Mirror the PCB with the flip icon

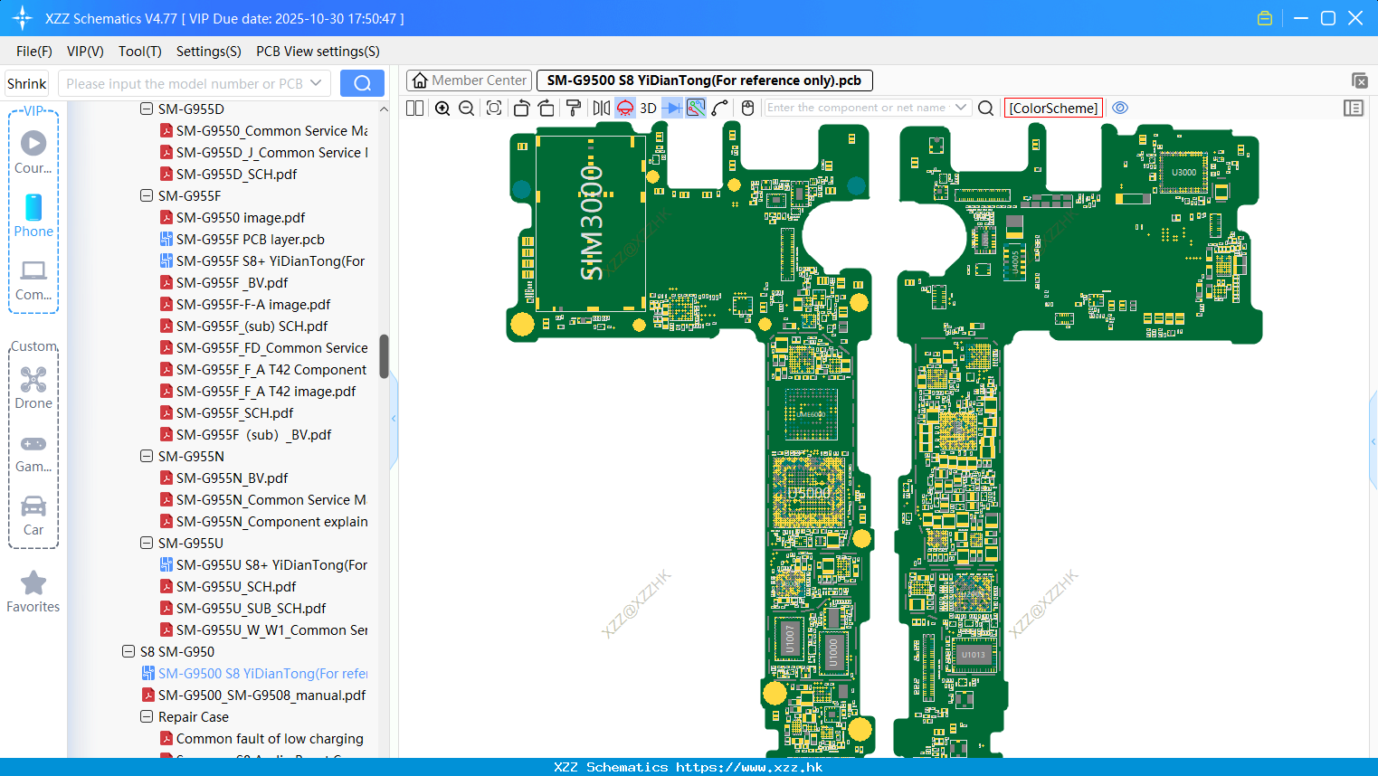pos(601,108)
